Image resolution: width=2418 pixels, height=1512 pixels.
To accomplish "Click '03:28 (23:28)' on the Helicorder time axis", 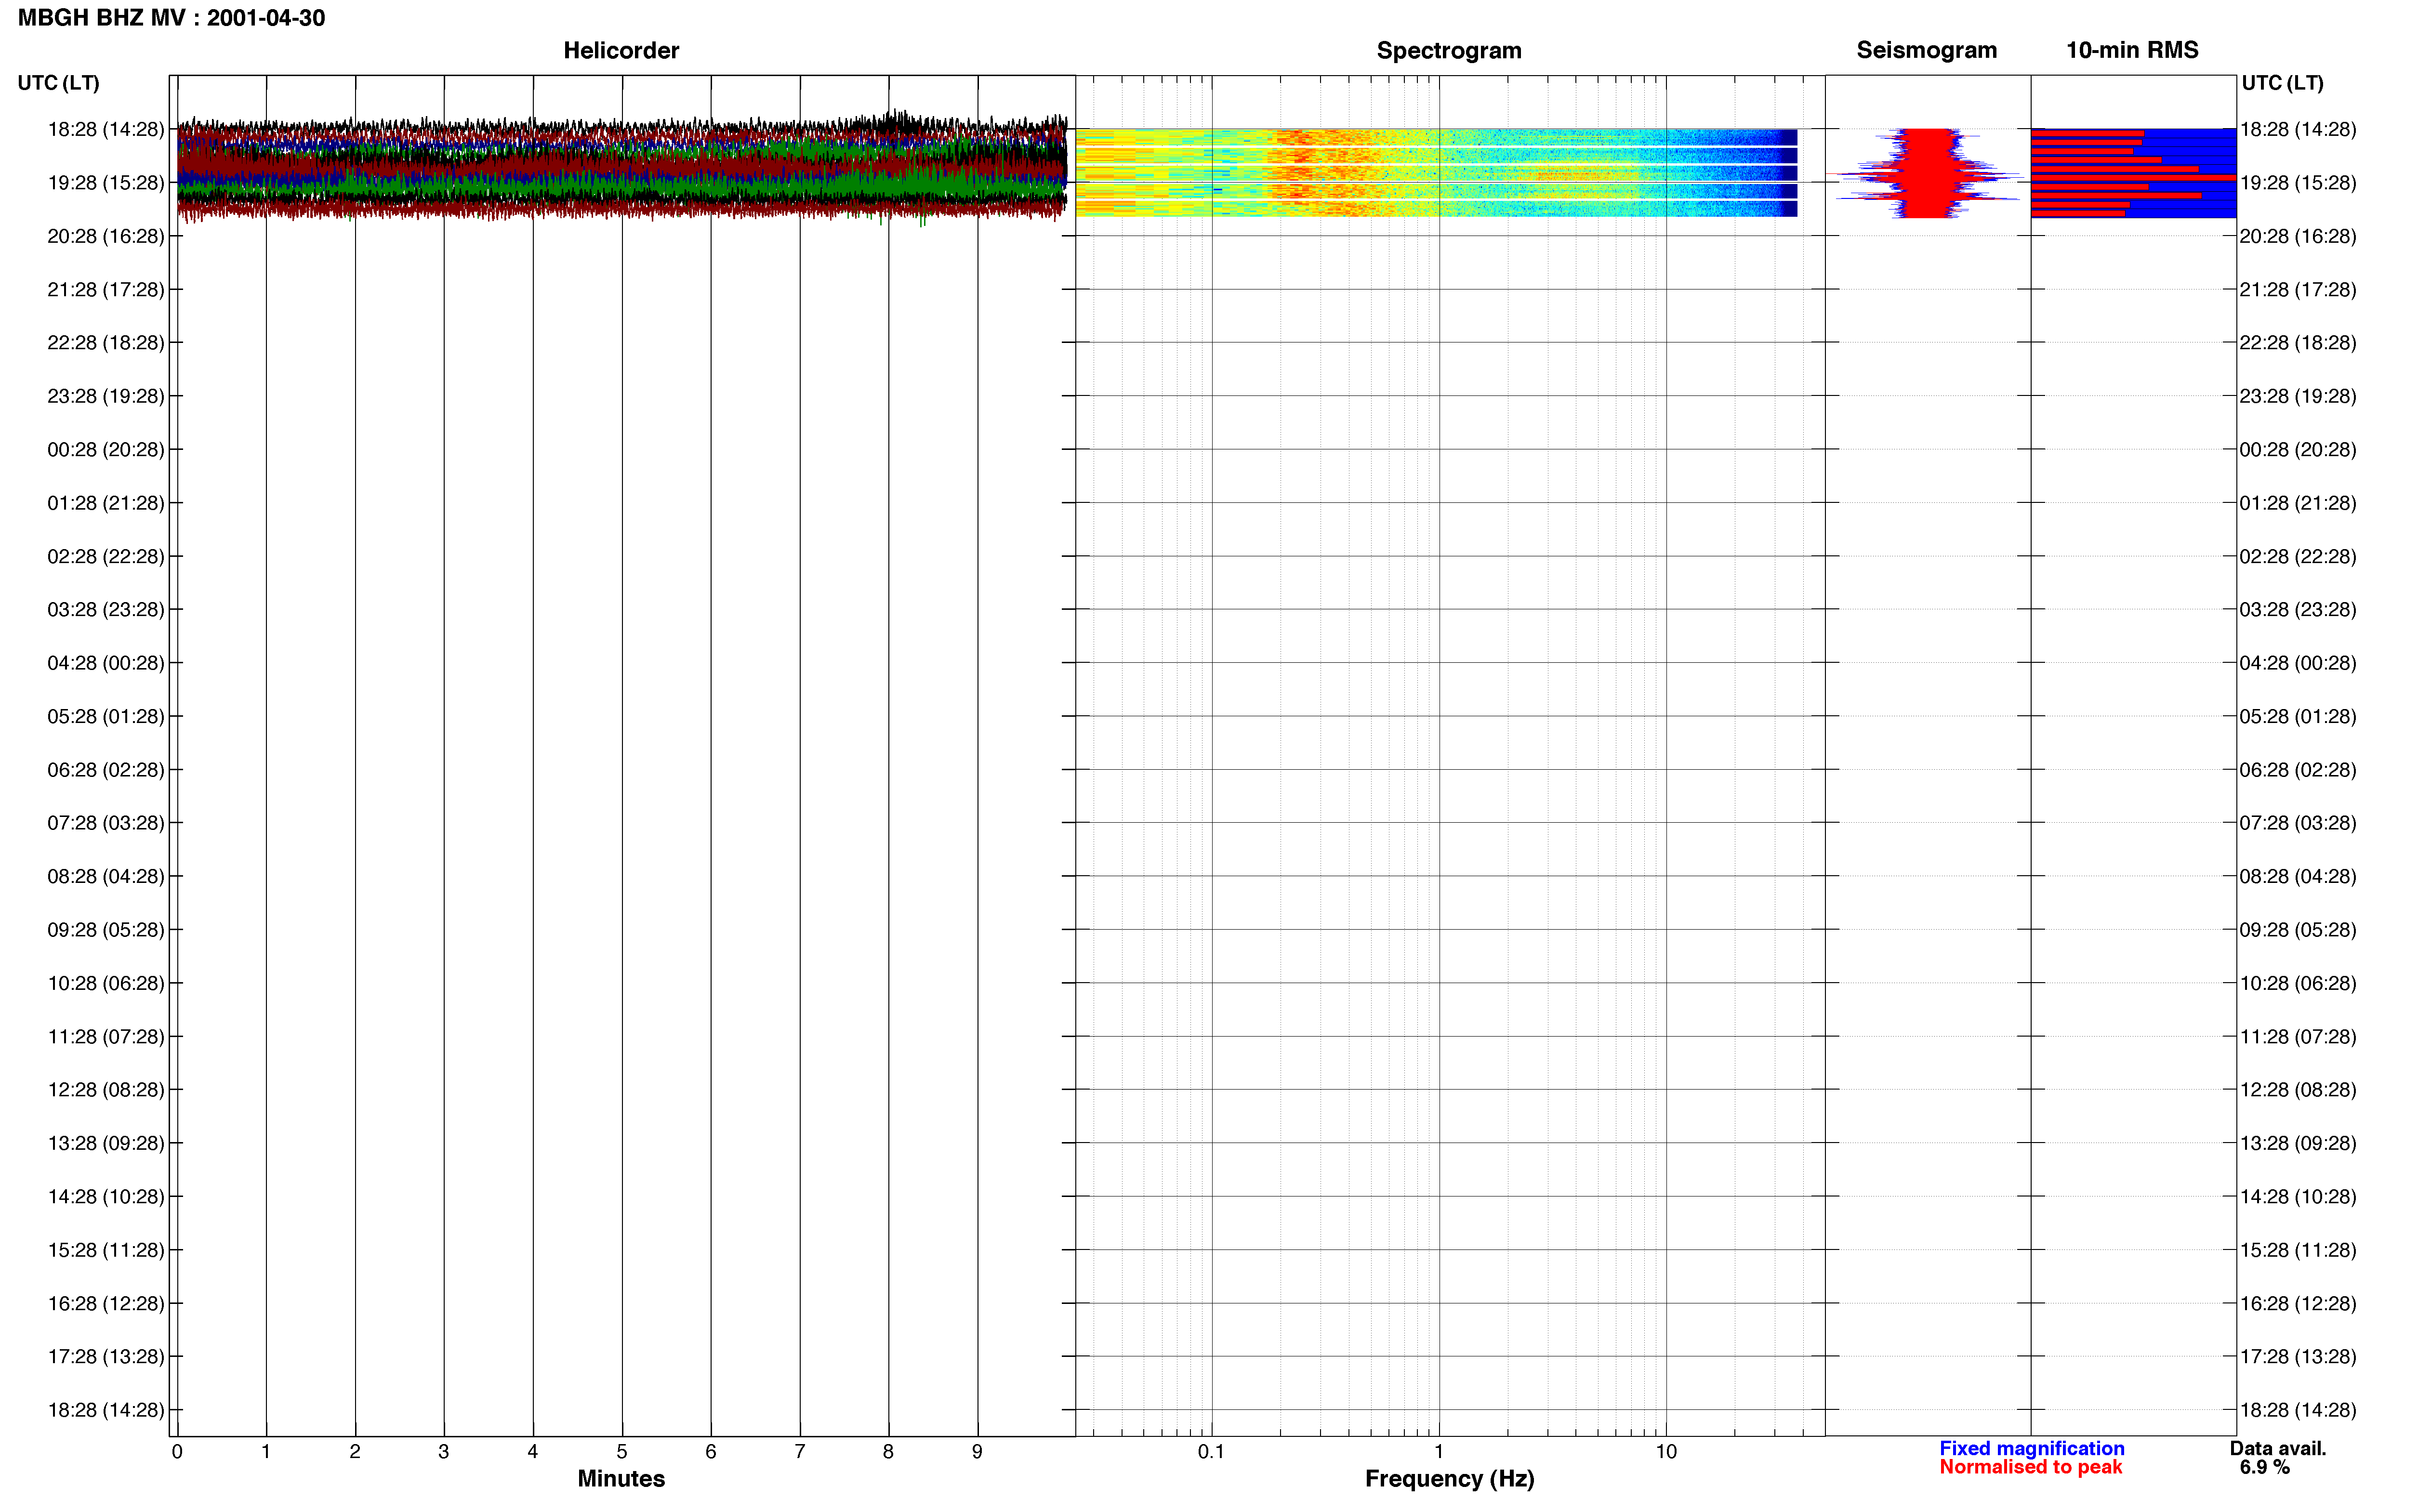I will (x=106, y=610).
